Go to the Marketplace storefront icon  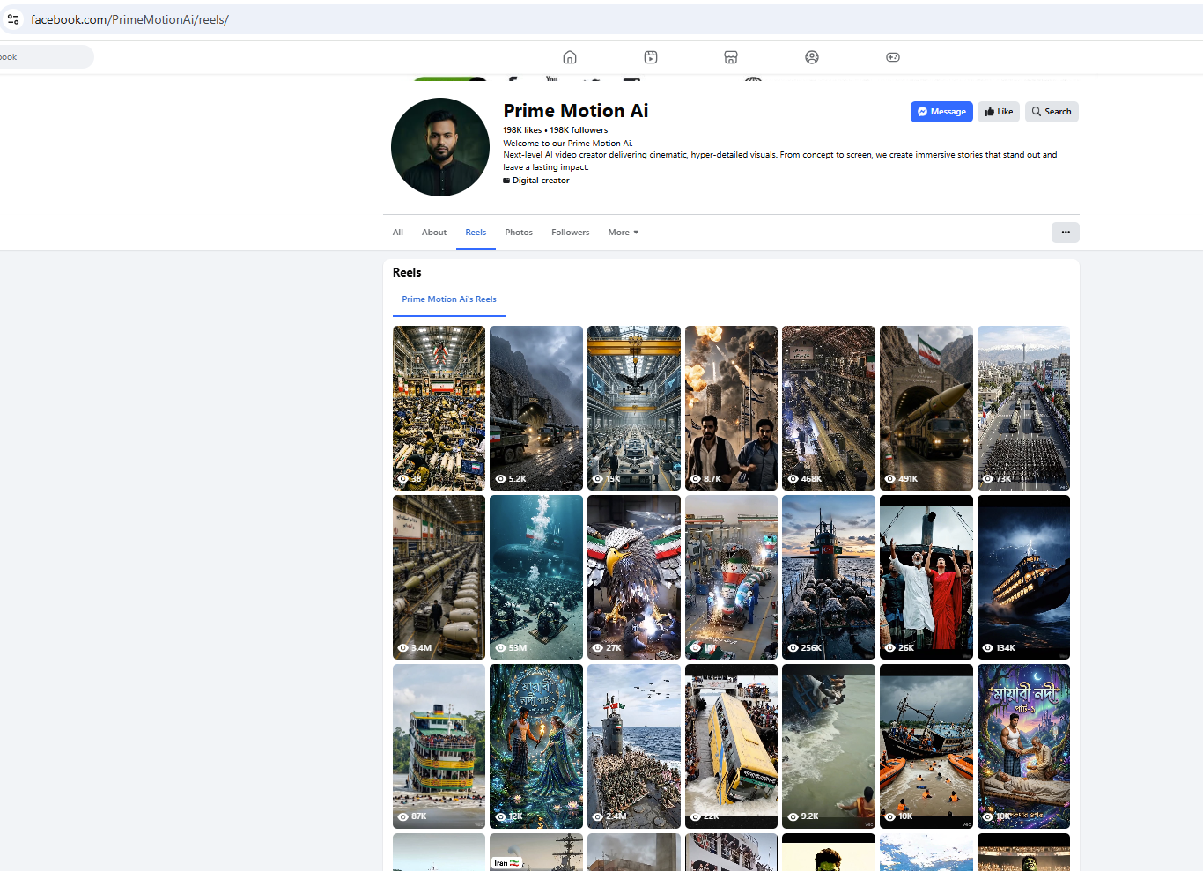click(x=731, y=57)
